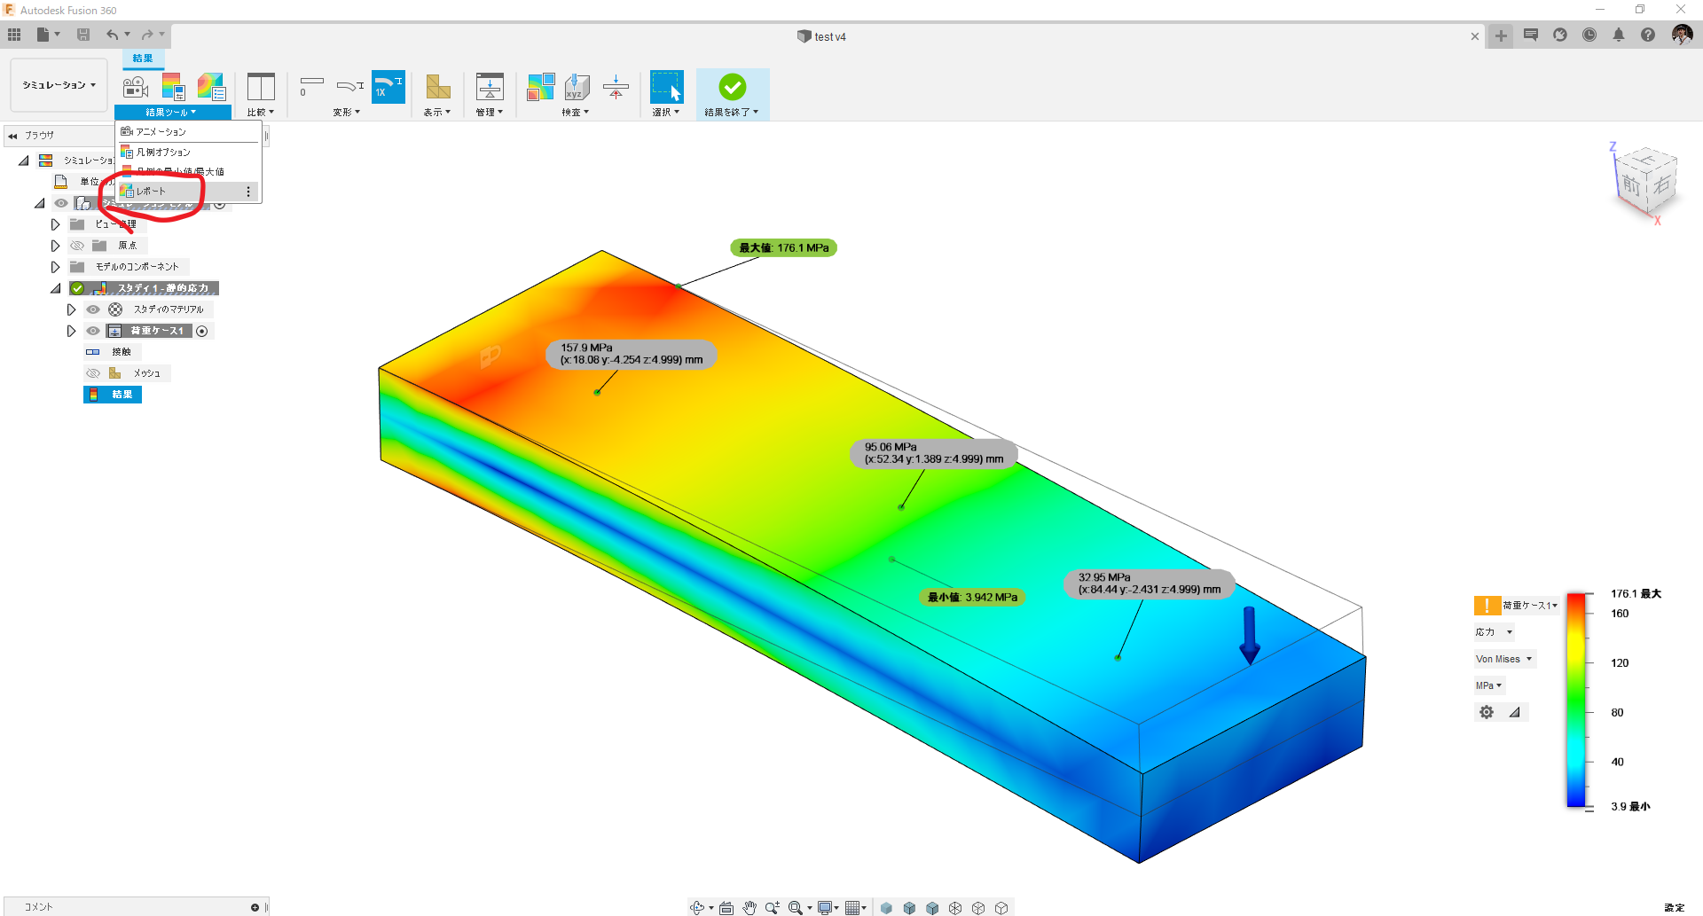Open the MPa units dropdown in legend
This screenshot has height=916, width=1703.
click(x=1488, y=685)
